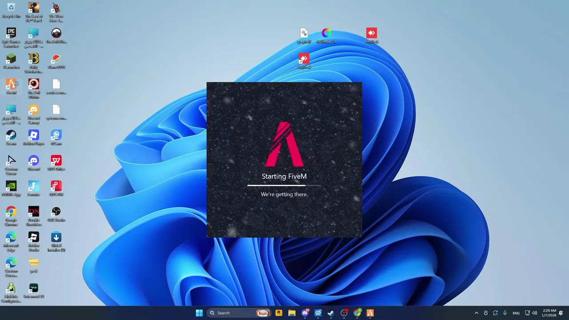Open Rockstar Games Launcher from taskbar
The width and height of the screenshot is (569, 320).
click(x=279, y=313)
